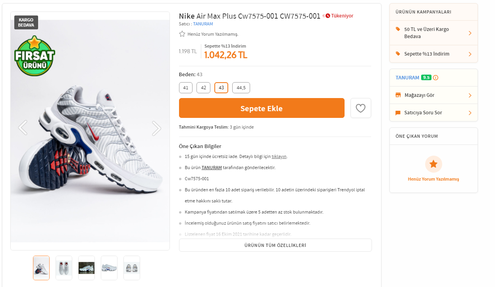The height and width of the screenshot is (287, 495).
Task: Click next image arrow on product photo
Action: tap(157, 128)
